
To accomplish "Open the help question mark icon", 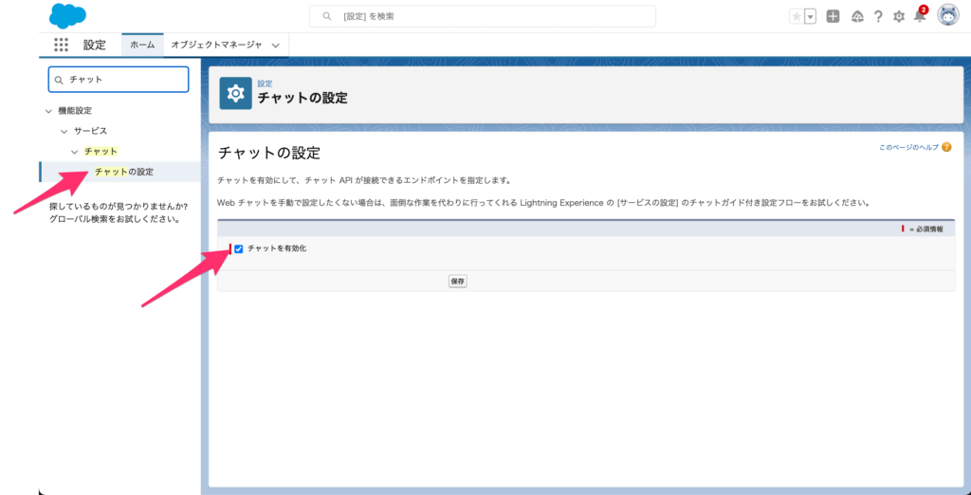I will 878,17.
